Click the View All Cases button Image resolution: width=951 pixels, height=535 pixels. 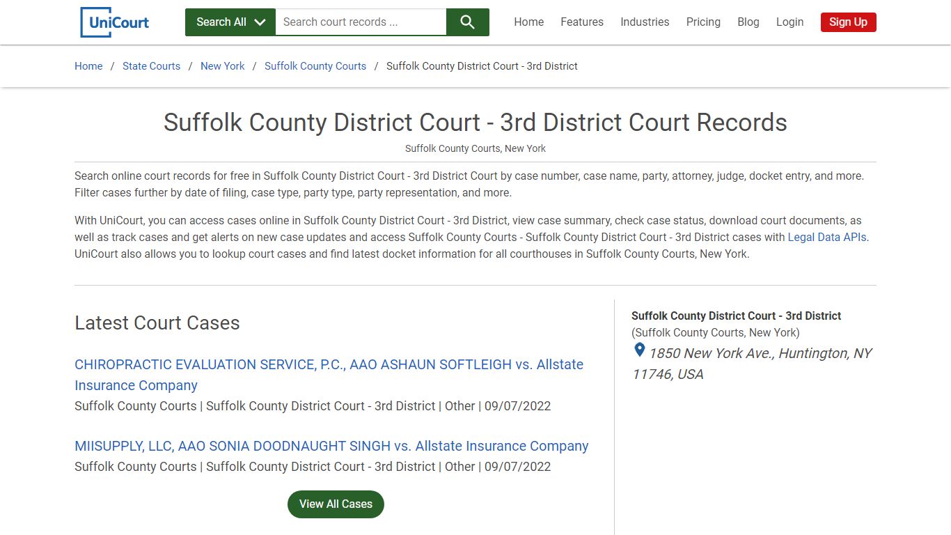click(336, 504)
